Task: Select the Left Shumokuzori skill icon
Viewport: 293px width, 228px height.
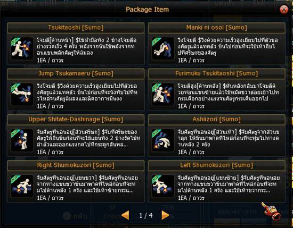Action: point(163,186)
